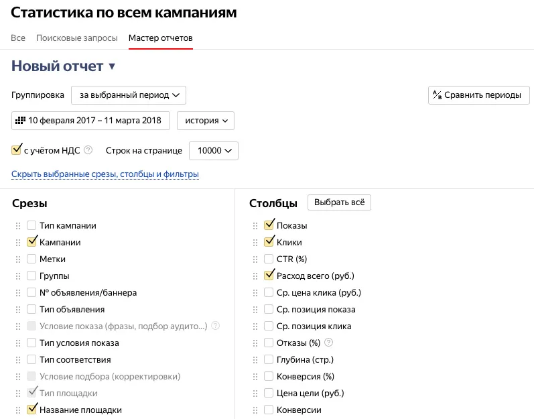Click the drag handle next to Группы
The width and height of the screenshot is (534, 419).
[18, 276]
